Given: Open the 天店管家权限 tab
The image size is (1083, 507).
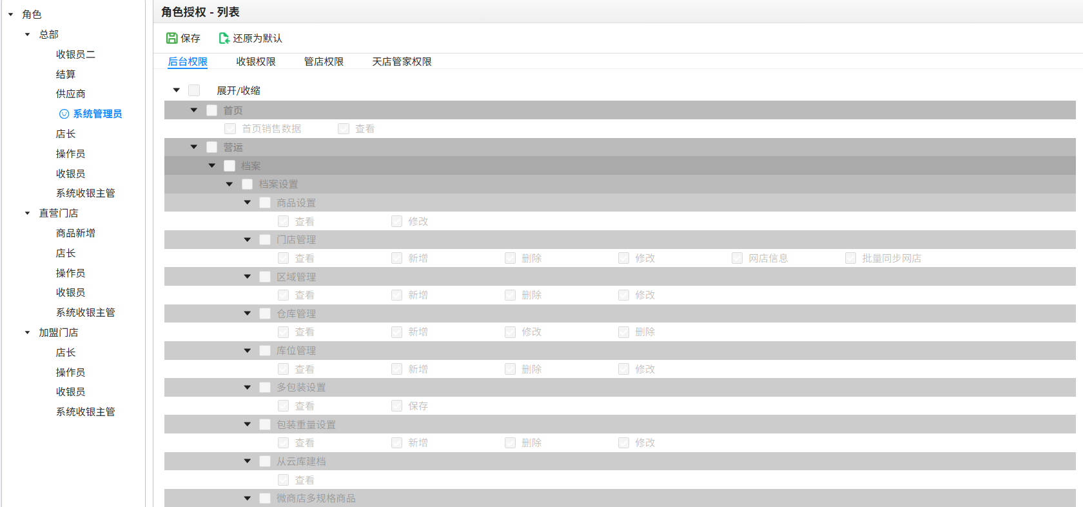Looking at the screenshot, I should pyautogui.click(x=402, y=61).
